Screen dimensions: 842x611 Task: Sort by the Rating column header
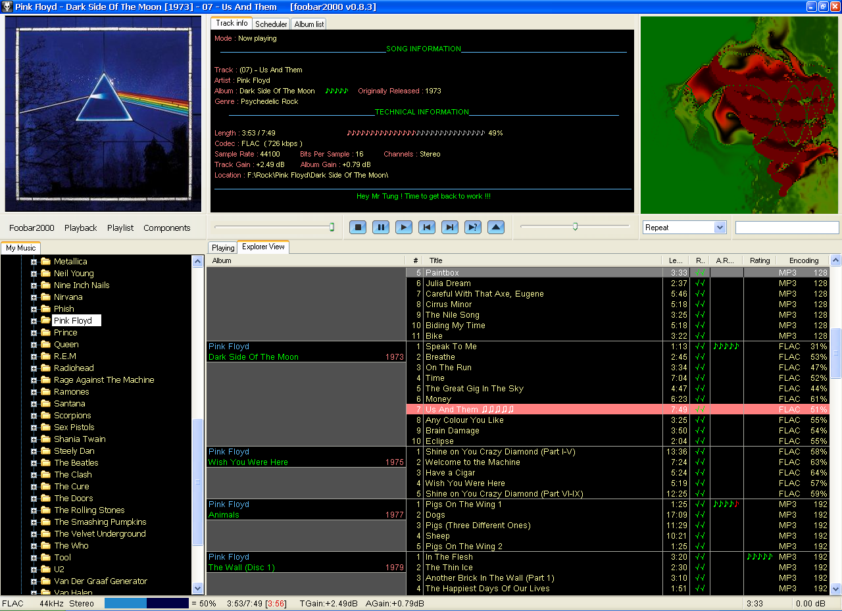[760, 260]
